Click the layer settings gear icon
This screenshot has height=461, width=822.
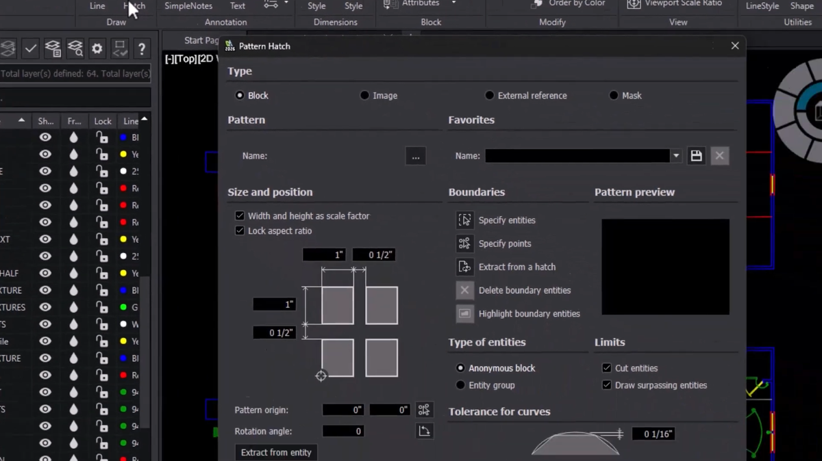pos(97,49)
